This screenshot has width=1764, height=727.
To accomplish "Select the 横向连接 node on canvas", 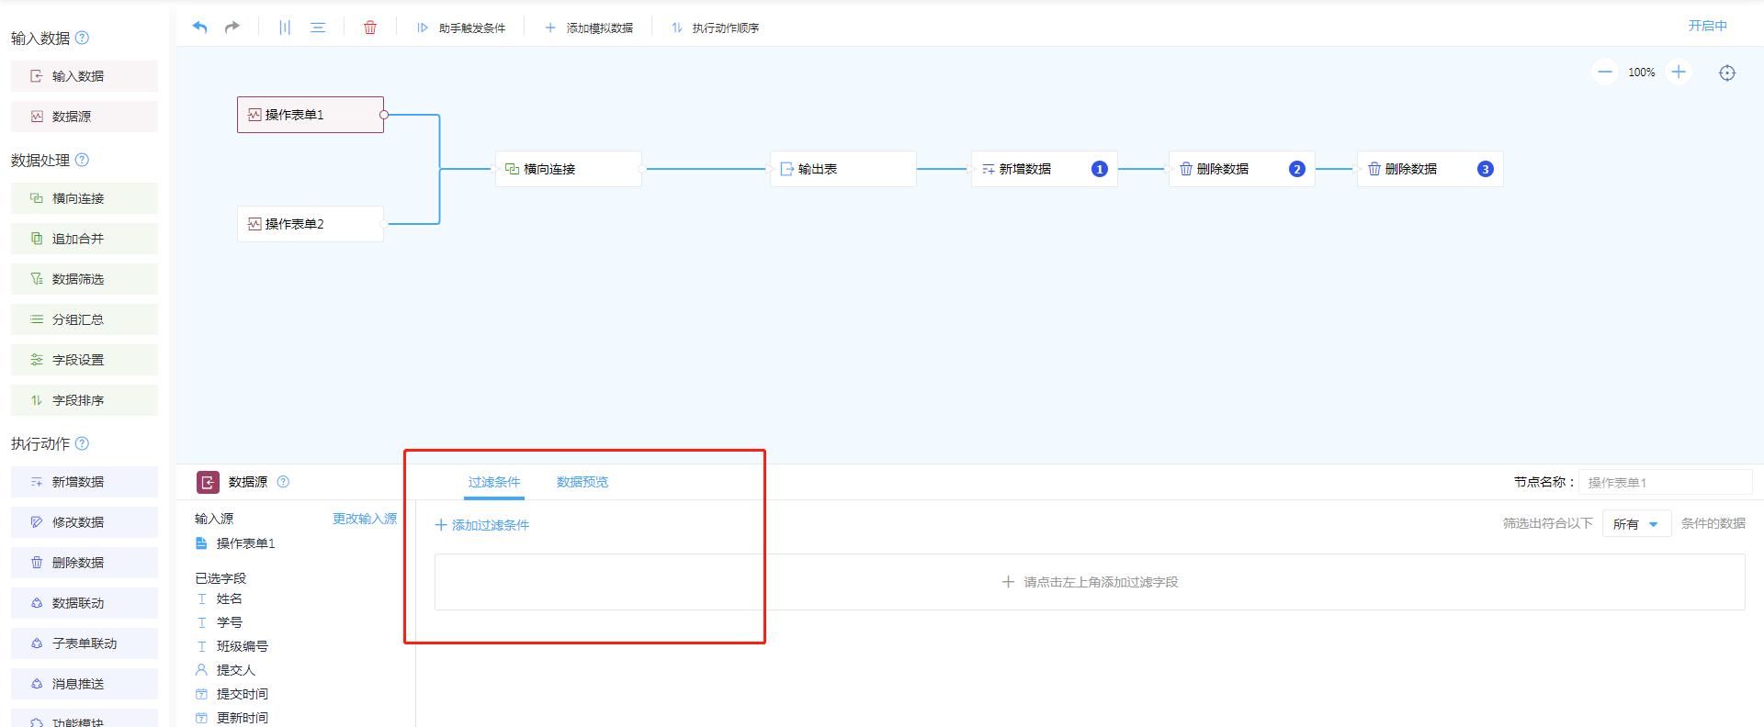I will 568,169.
